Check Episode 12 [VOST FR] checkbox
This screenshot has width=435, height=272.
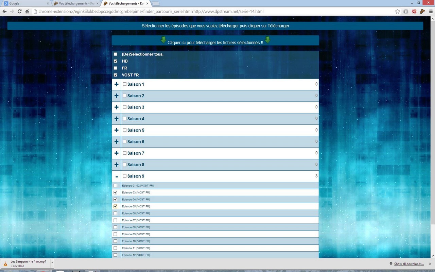(115, 255)
